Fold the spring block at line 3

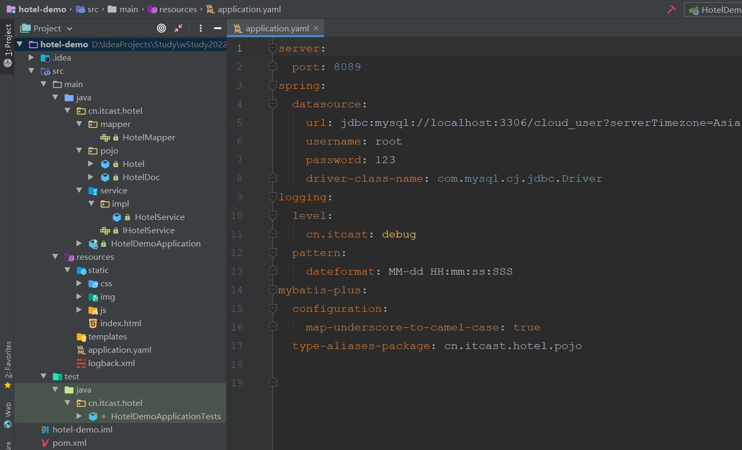click(273, 86)
